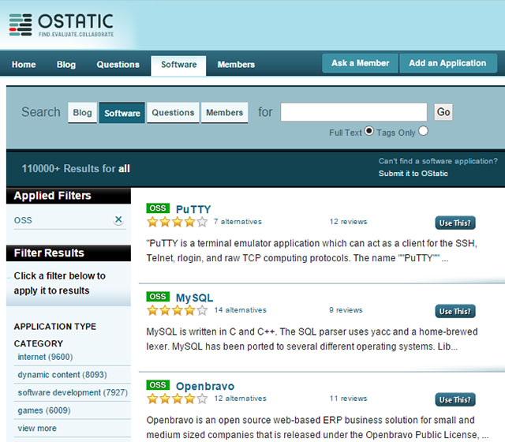
Task: Open the MySQL application title
Action: click(x=194, y=298)
